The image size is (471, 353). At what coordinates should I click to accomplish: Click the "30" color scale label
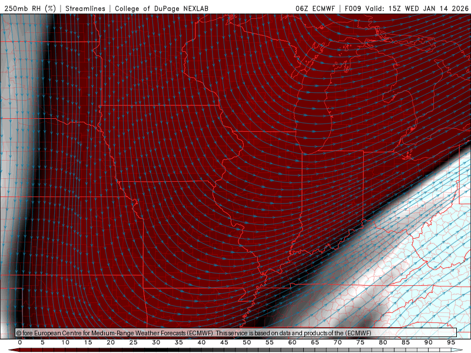click(x=156, y=342)
